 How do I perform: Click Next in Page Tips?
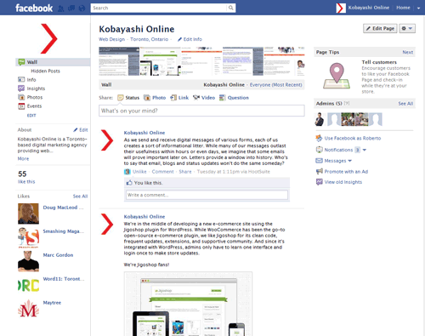pos(408,52)
